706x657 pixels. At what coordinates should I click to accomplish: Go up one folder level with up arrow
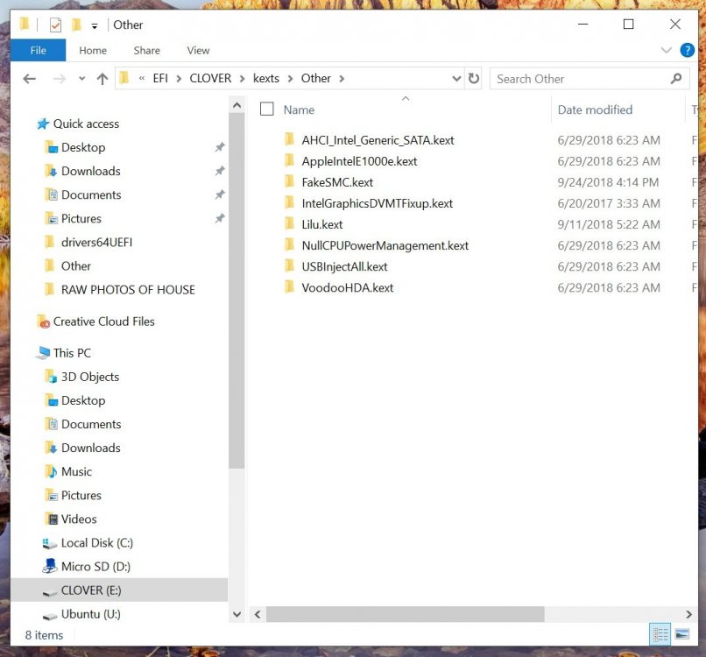pos(102,79)
